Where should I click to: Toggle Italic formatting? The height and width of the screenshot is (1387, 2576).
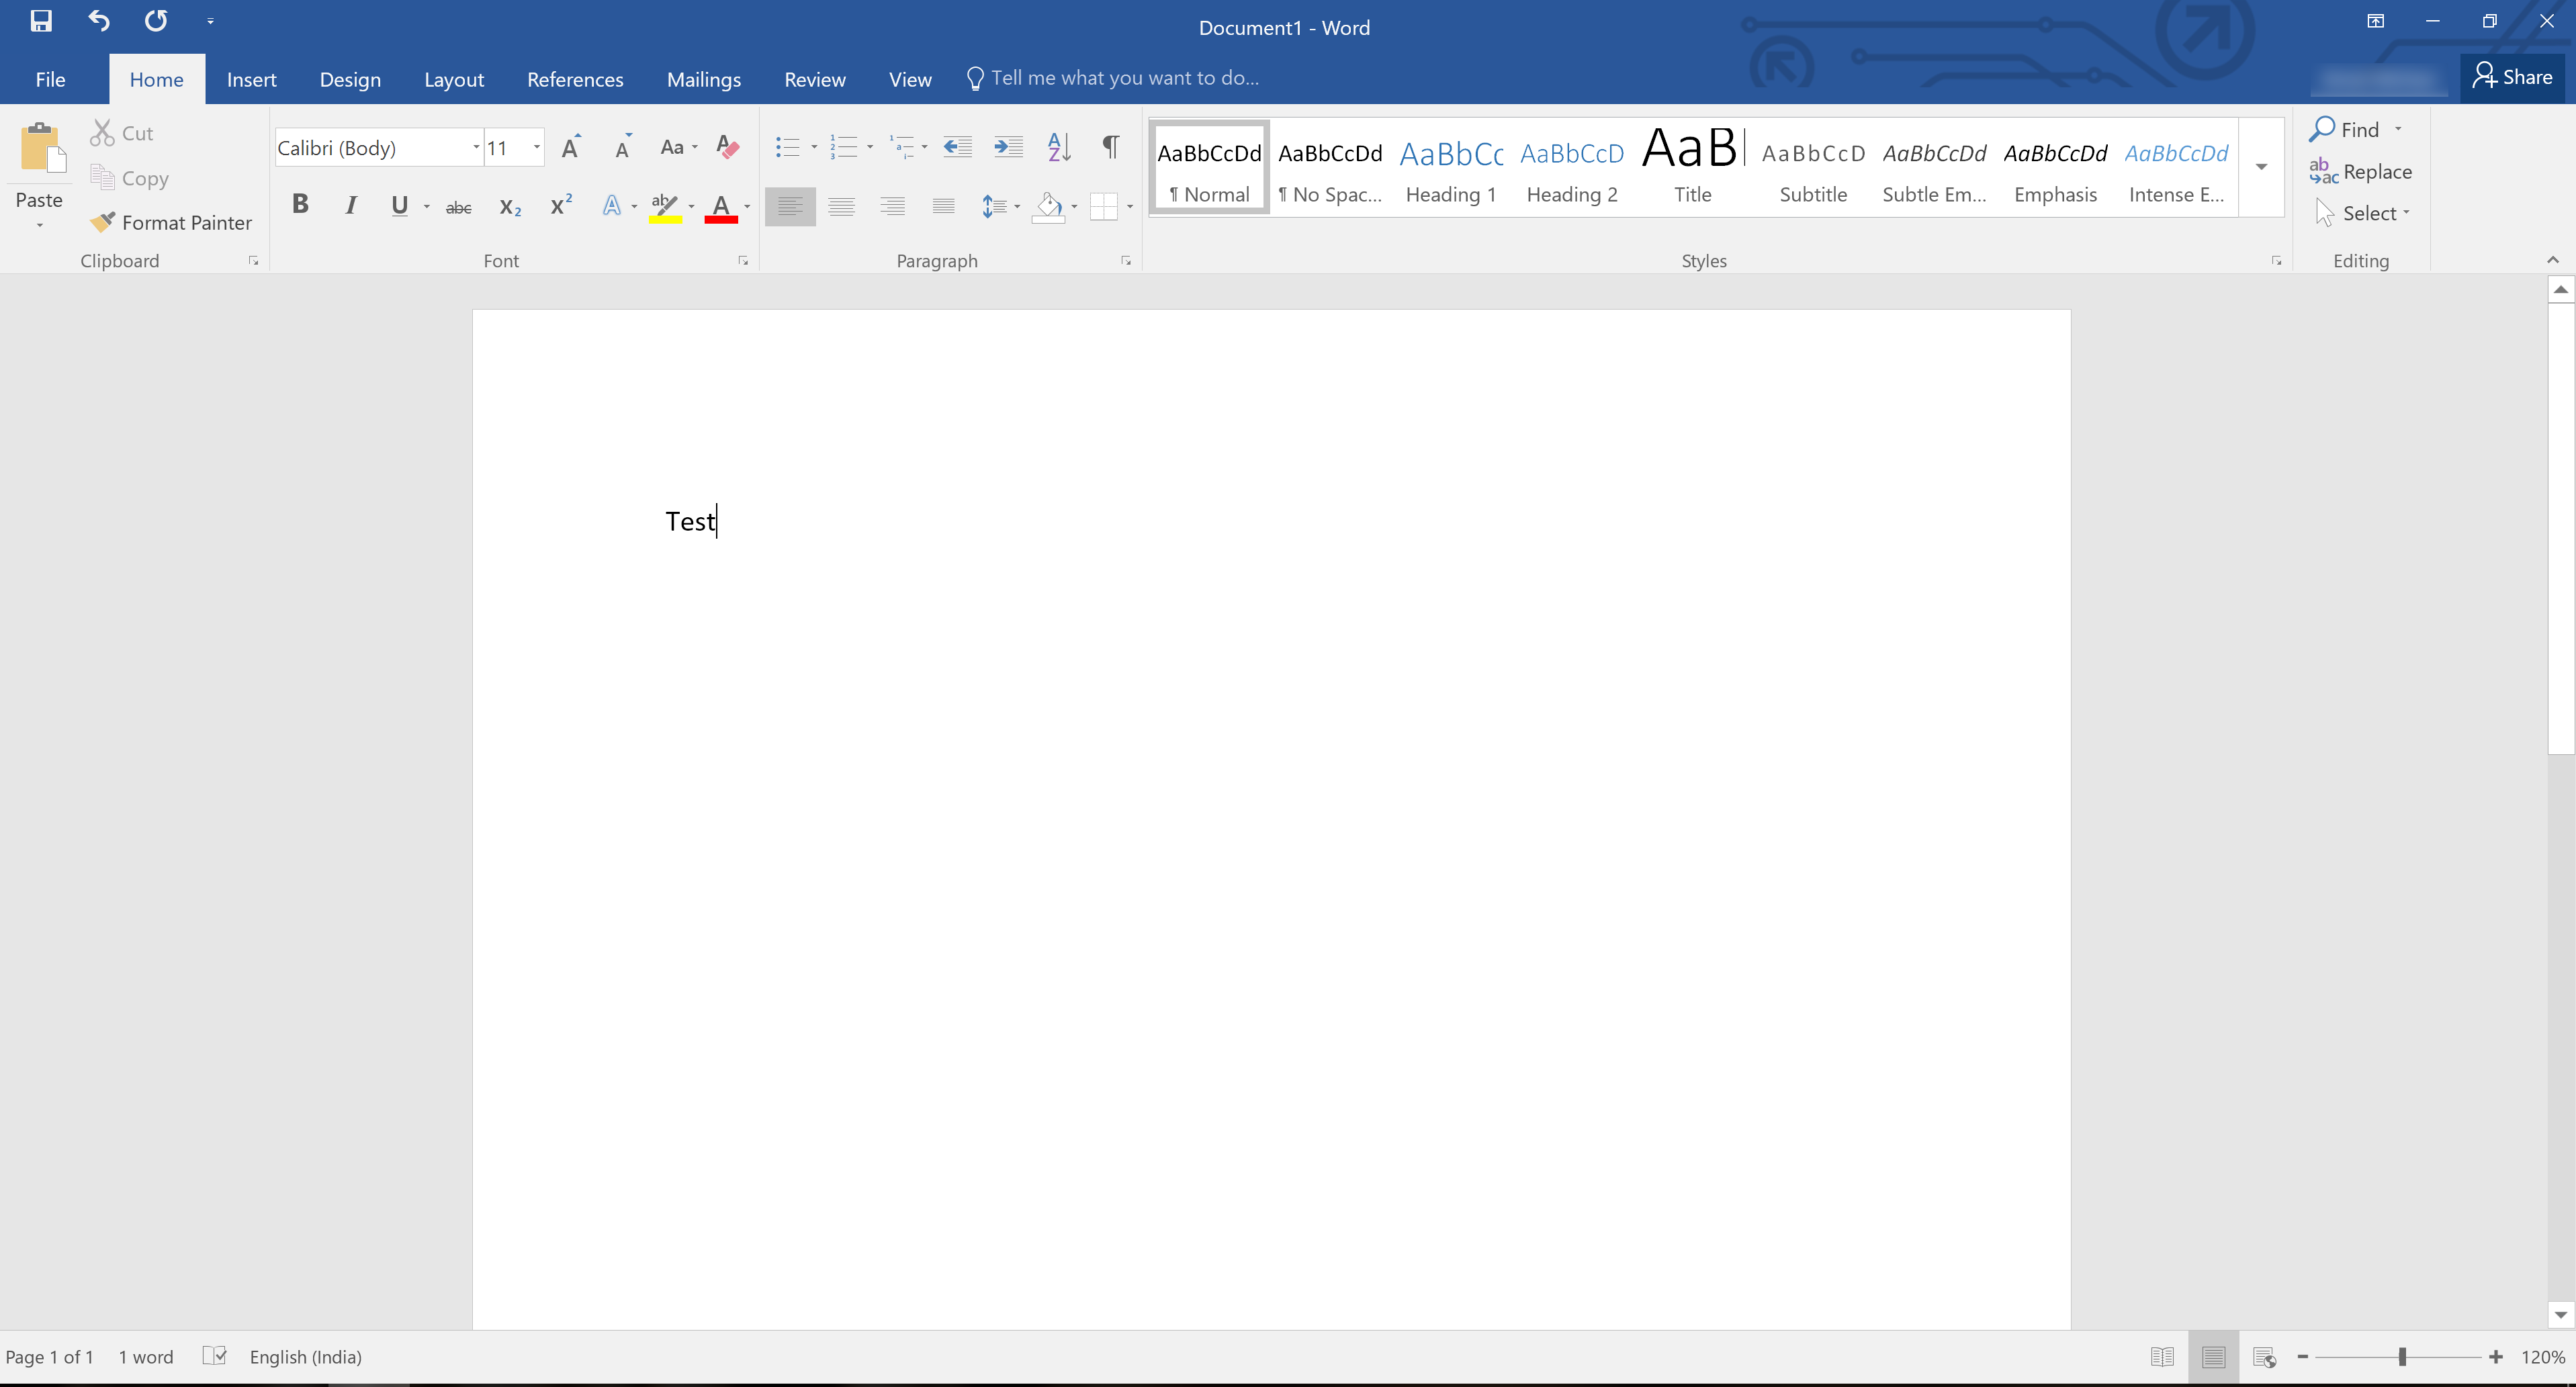click(350, 206)
